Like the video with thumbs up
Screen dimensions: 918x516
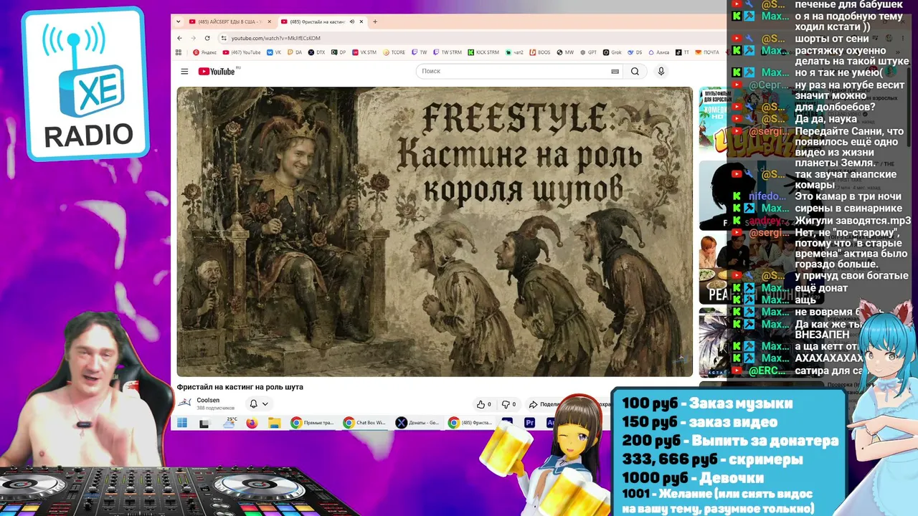click(484, 404)
